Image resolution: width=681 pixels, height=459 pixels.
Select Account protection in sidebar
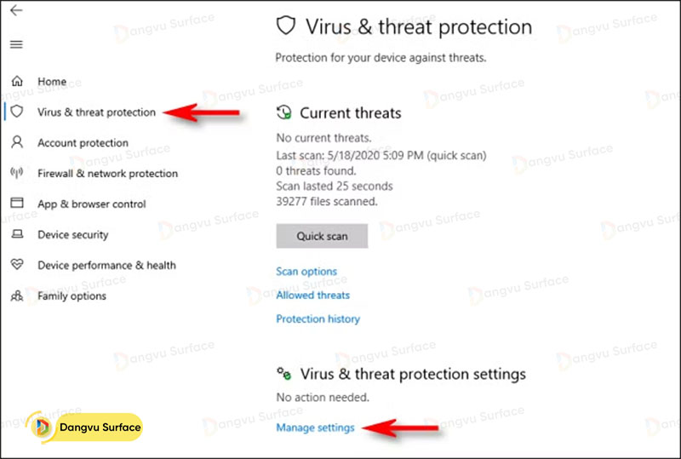pos(83,143)
